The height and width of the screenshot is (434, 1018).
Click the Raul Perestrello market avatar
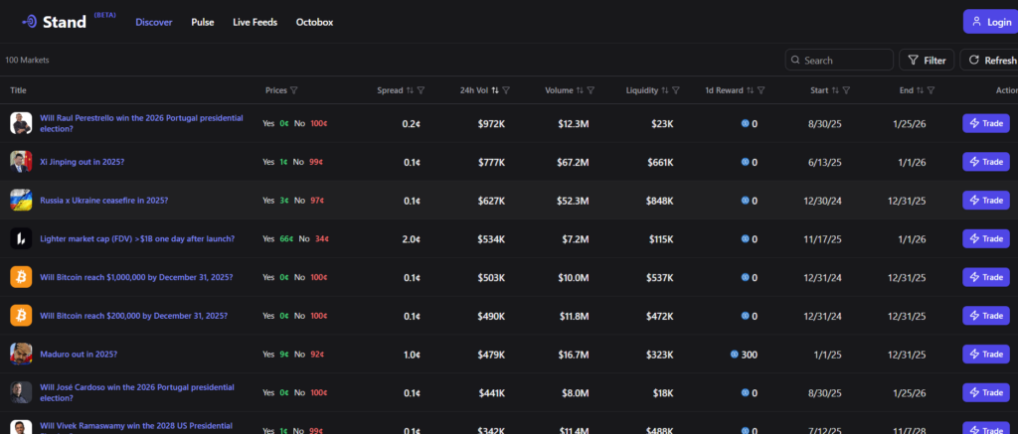click(x=21, y=123)
